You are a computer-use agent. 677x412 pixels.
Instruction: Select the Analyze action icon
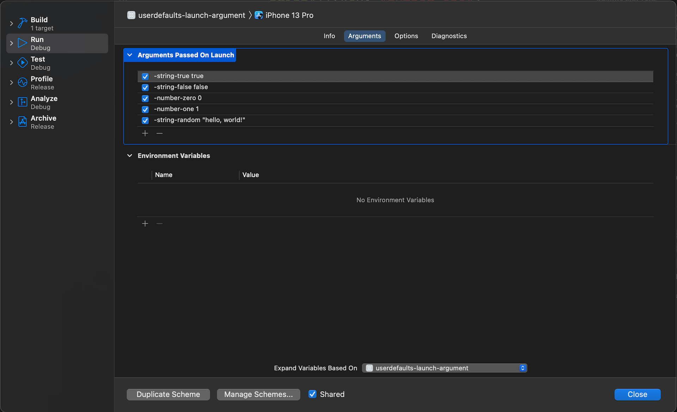(x=23, y=102)
